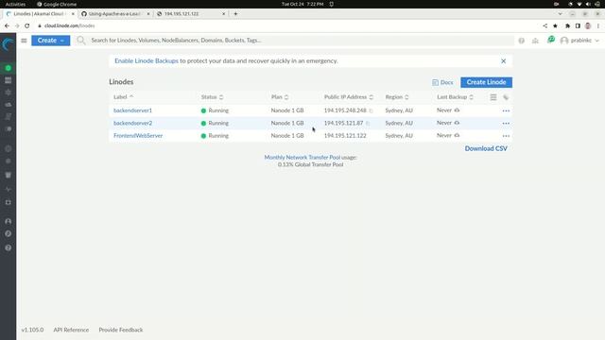Open the NodeBalancers sidebar icon
The height and width of the screenshot is (340, 605).
[x=9, y=93]
